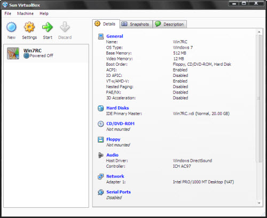Click the Serial Ports section icon
The image size is (267, 218).
[x=101, y=192]
